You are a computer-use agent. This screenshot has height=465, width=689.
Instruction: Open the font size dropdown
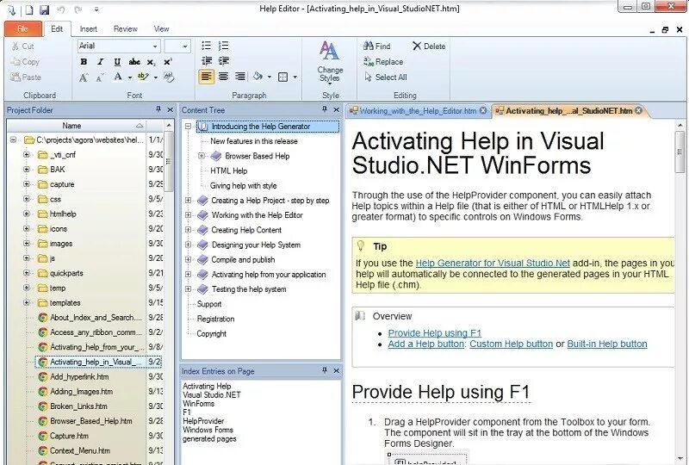click(185, 46)
